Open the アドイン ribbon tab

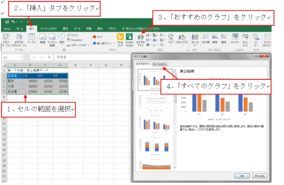112,29
